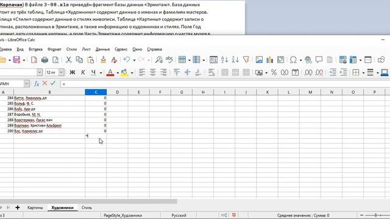390x219 pixels.
Task: Insert pivot table icon
Action: point(280,60)
